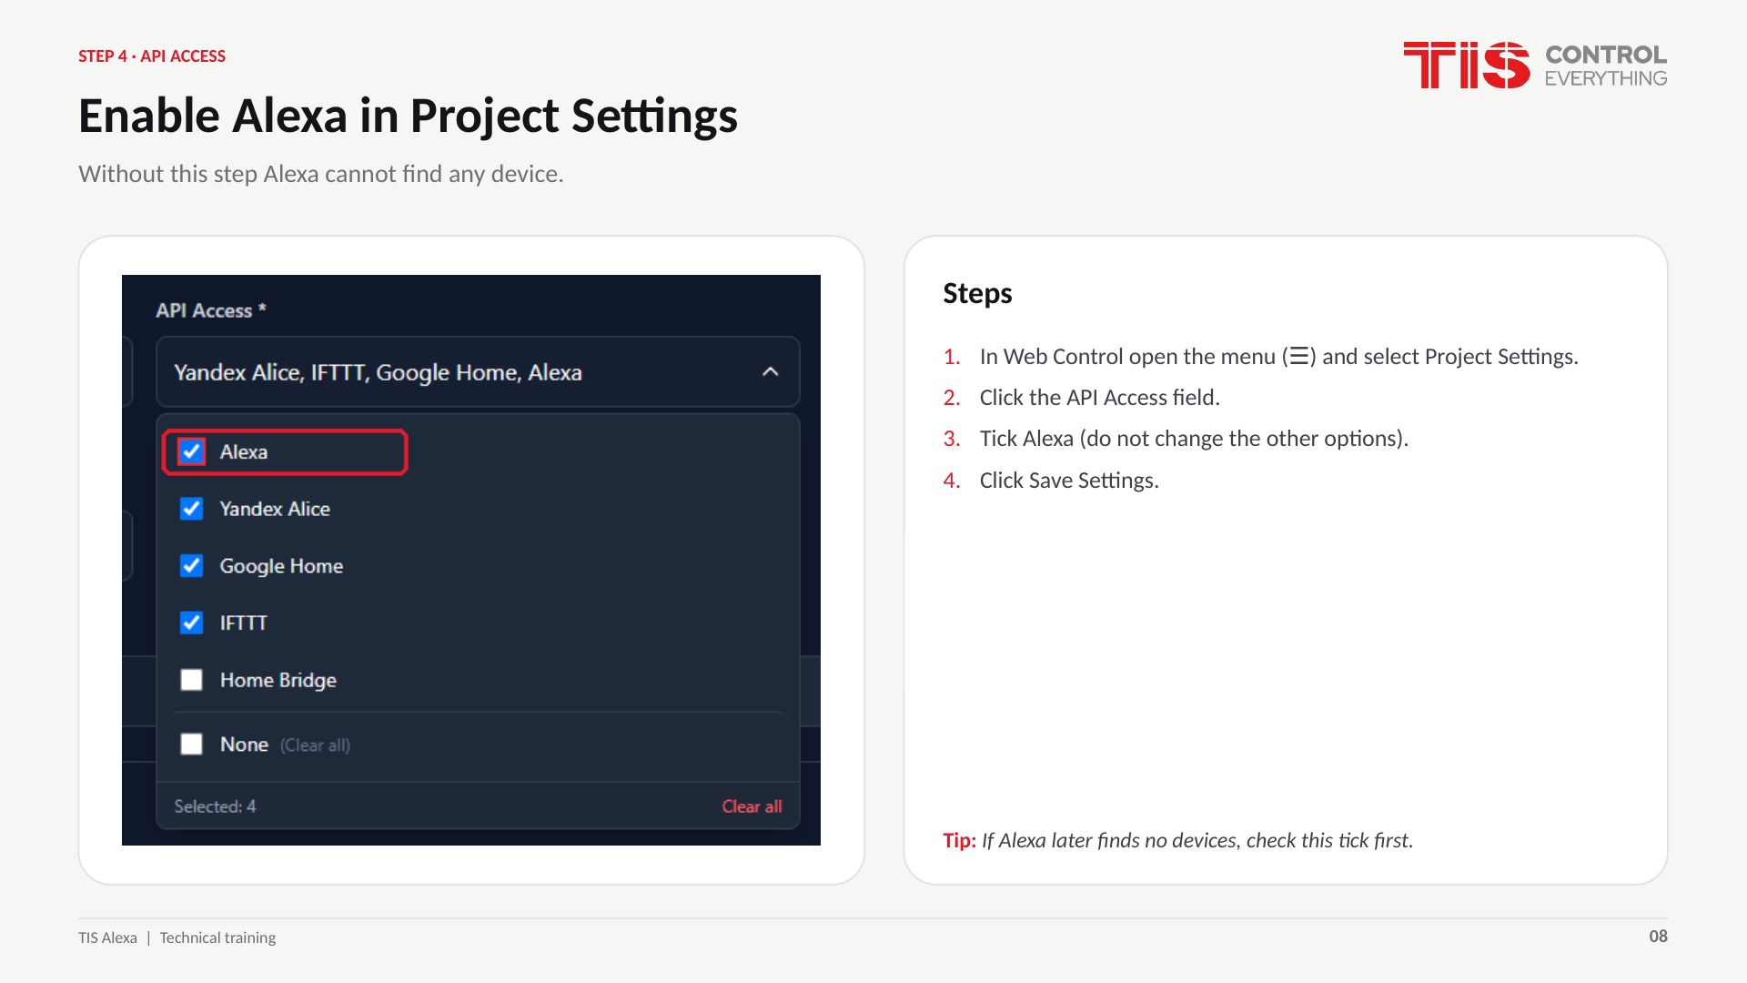
Task: Uncheck the IFTTT checkbox
Action: [x=191, y=623]
